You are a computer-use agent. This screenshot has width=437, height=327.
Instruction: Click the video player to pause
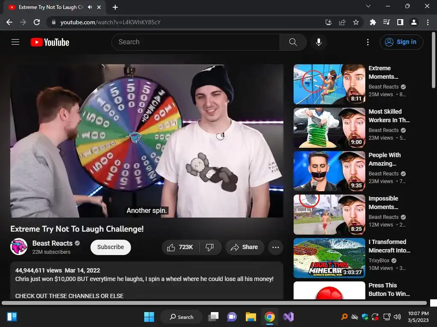147,141
